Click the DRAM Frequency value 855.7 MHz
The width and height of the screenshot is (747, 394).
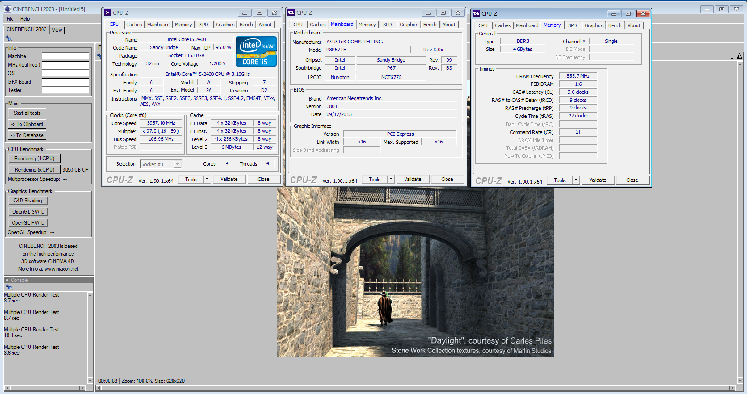point(578,76)
